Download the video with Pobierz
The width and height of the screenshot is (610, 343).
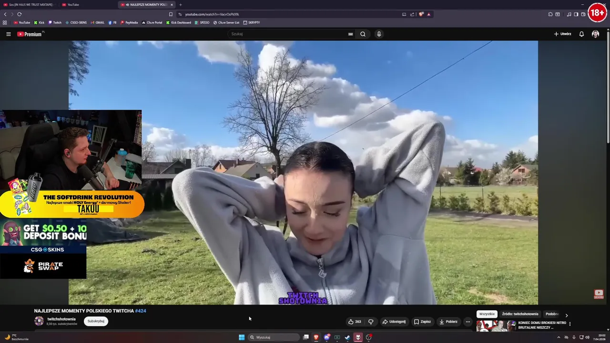[x=448, y=322]
